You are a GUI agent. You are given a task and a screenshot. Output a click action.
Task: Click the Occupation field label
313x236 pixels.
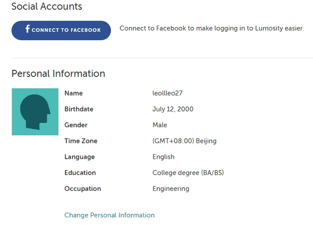pos(83,189)
